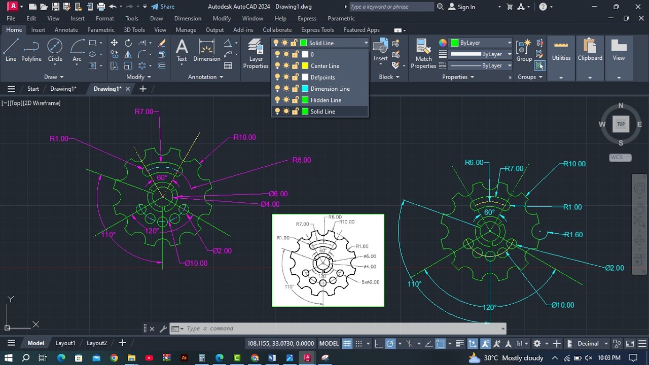This screenshot has width=649, height=365.
Task: Select the Erase tool
Action: pos(162,43)
